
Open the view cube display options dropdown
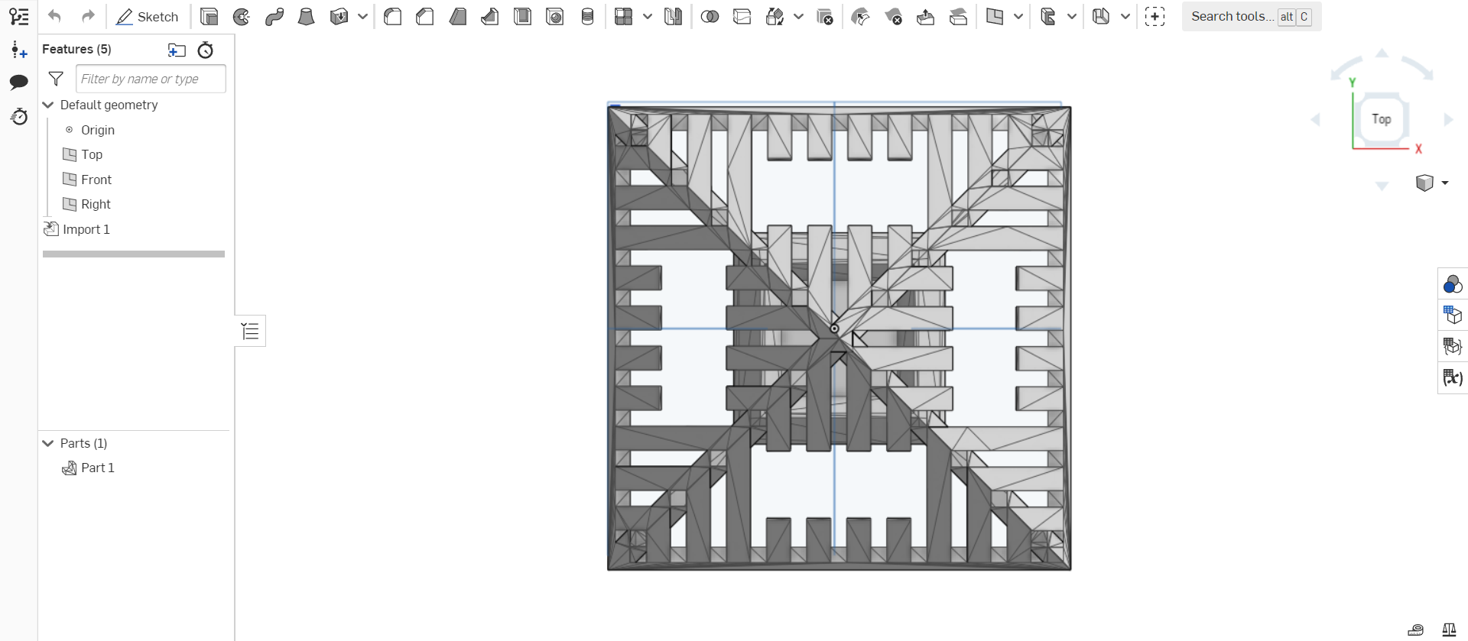1445,183
